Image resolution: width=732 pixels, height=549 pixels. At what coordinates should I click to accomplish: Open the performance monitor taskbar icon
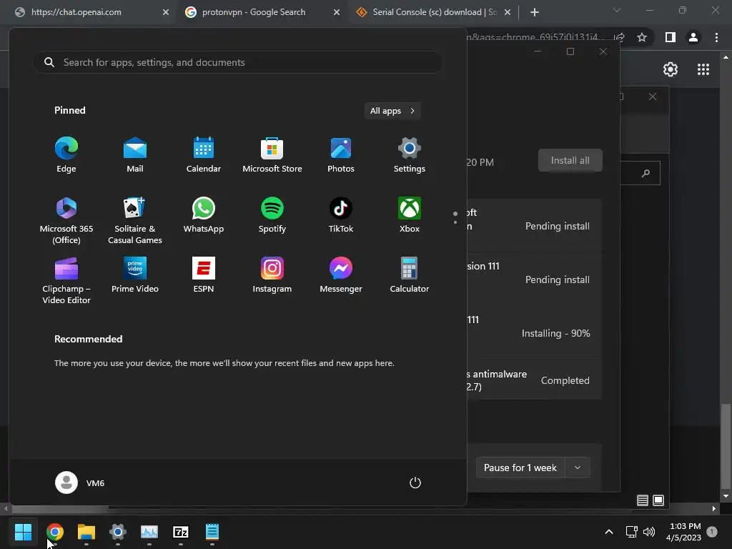click(x=149, y=531)
